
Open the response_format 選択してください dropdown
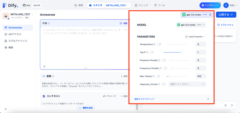[x=187, y=84]
